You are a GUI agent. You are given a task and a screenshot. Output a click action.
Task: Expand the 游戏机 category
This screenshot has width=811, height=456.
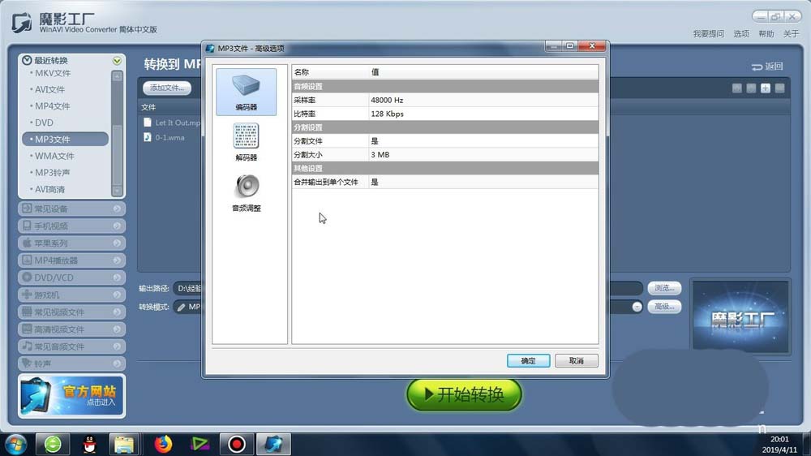click(x=71, y=295)
